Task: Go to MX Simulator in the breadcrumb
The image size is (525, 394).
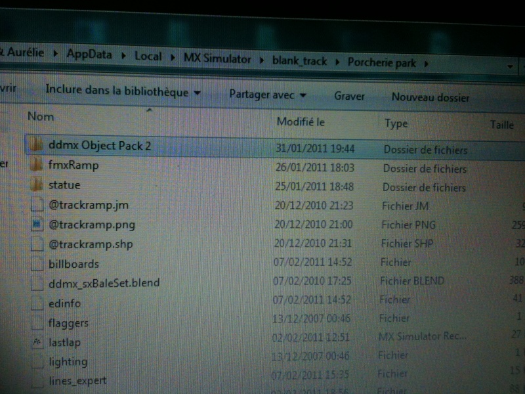Action: [x=217, y=58]
